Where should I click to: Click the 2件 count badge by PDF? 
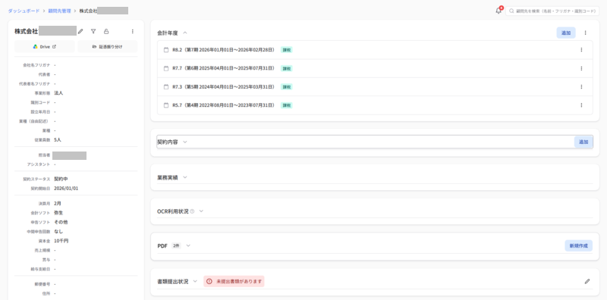tap(176, 245)
